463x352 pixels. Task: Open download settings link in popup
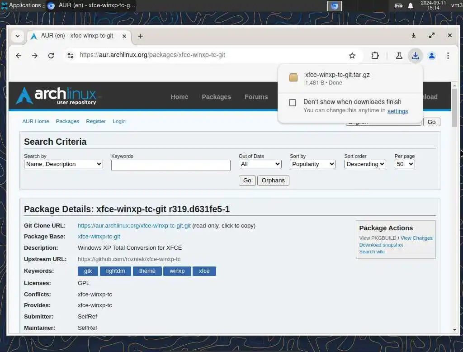pos(397,111)
